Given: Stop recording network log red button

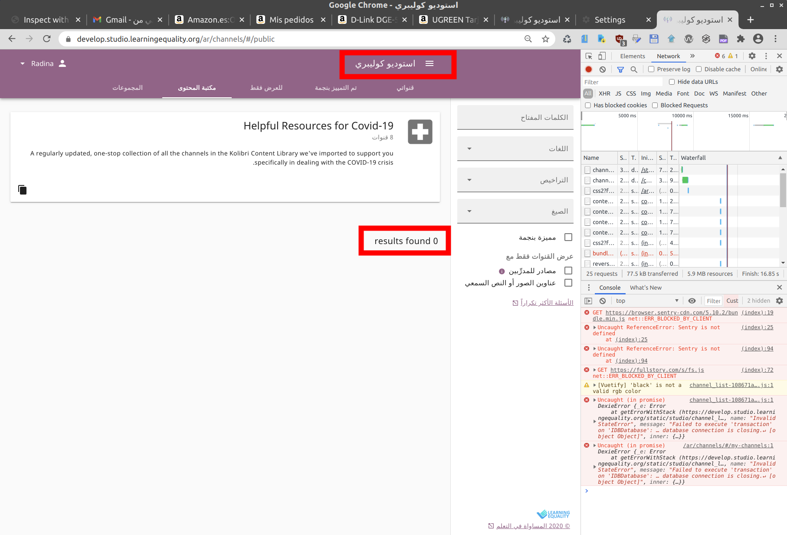Looking at the screenshot, I should click(589, 69).
